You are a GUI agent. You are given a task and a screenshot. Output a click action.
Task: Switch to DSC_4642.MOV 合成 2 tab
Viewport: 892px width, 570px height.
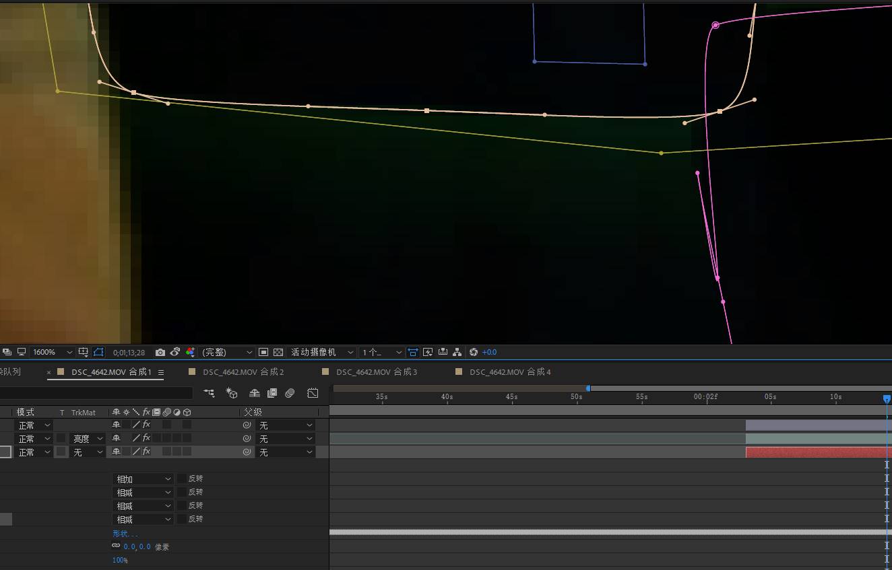243,372
